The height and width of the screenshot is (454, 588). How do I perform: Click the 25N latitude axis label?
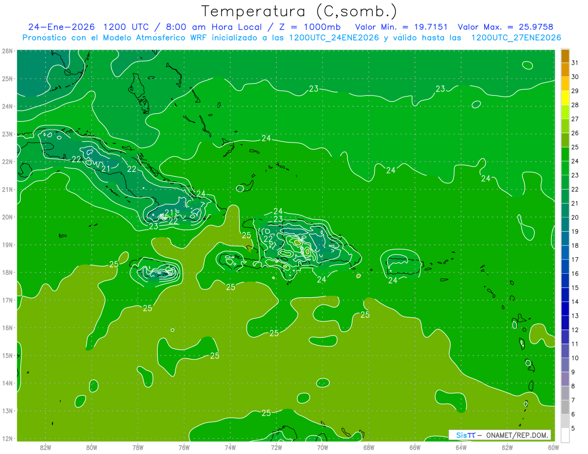(x=7, y=78)
